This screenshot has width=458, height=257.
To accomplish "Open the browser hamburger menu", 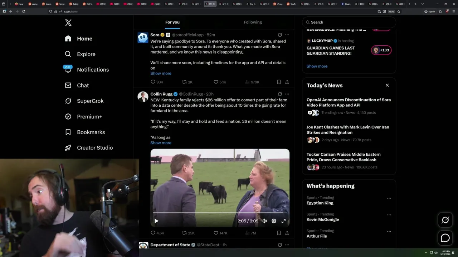I will pos(453,11).
